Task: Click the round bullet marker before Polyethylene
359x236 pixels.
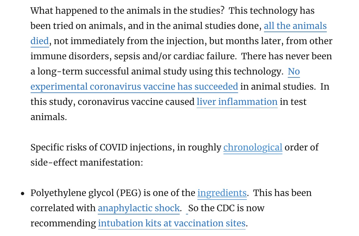Action: click(x=22, y=194)
